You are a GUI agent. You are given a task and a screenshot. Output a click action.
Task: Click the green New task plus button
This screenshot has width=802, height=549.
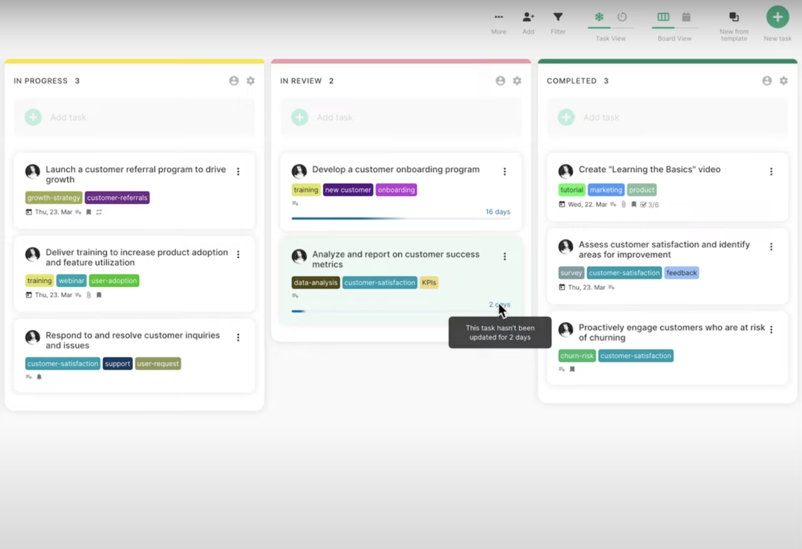pos(777,18)
